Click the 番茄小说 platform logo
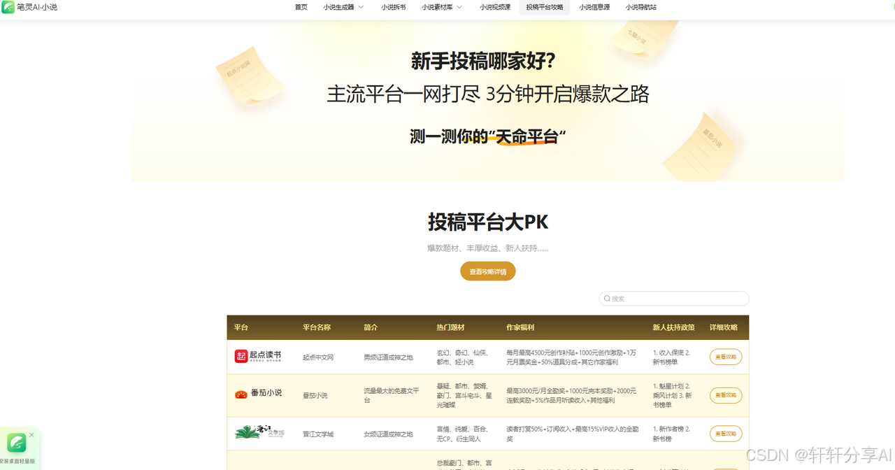Viewport: 895px width, 470px height. point(258,394)
